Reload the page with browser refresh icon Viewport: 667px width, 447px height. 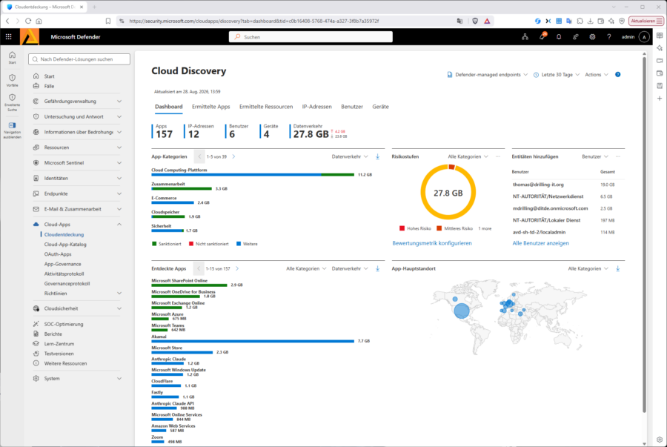28,21
